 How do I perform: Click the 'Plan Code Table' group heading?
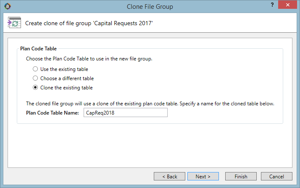click(x=39, y=49)
